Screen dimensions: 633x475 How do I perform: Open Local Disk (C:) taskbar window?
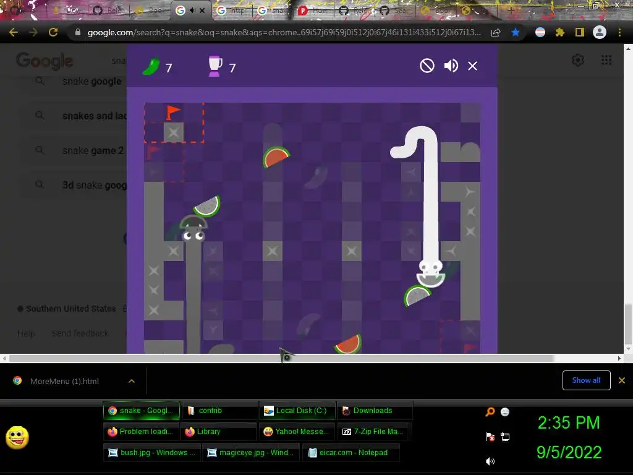click(x=297, y=411)
